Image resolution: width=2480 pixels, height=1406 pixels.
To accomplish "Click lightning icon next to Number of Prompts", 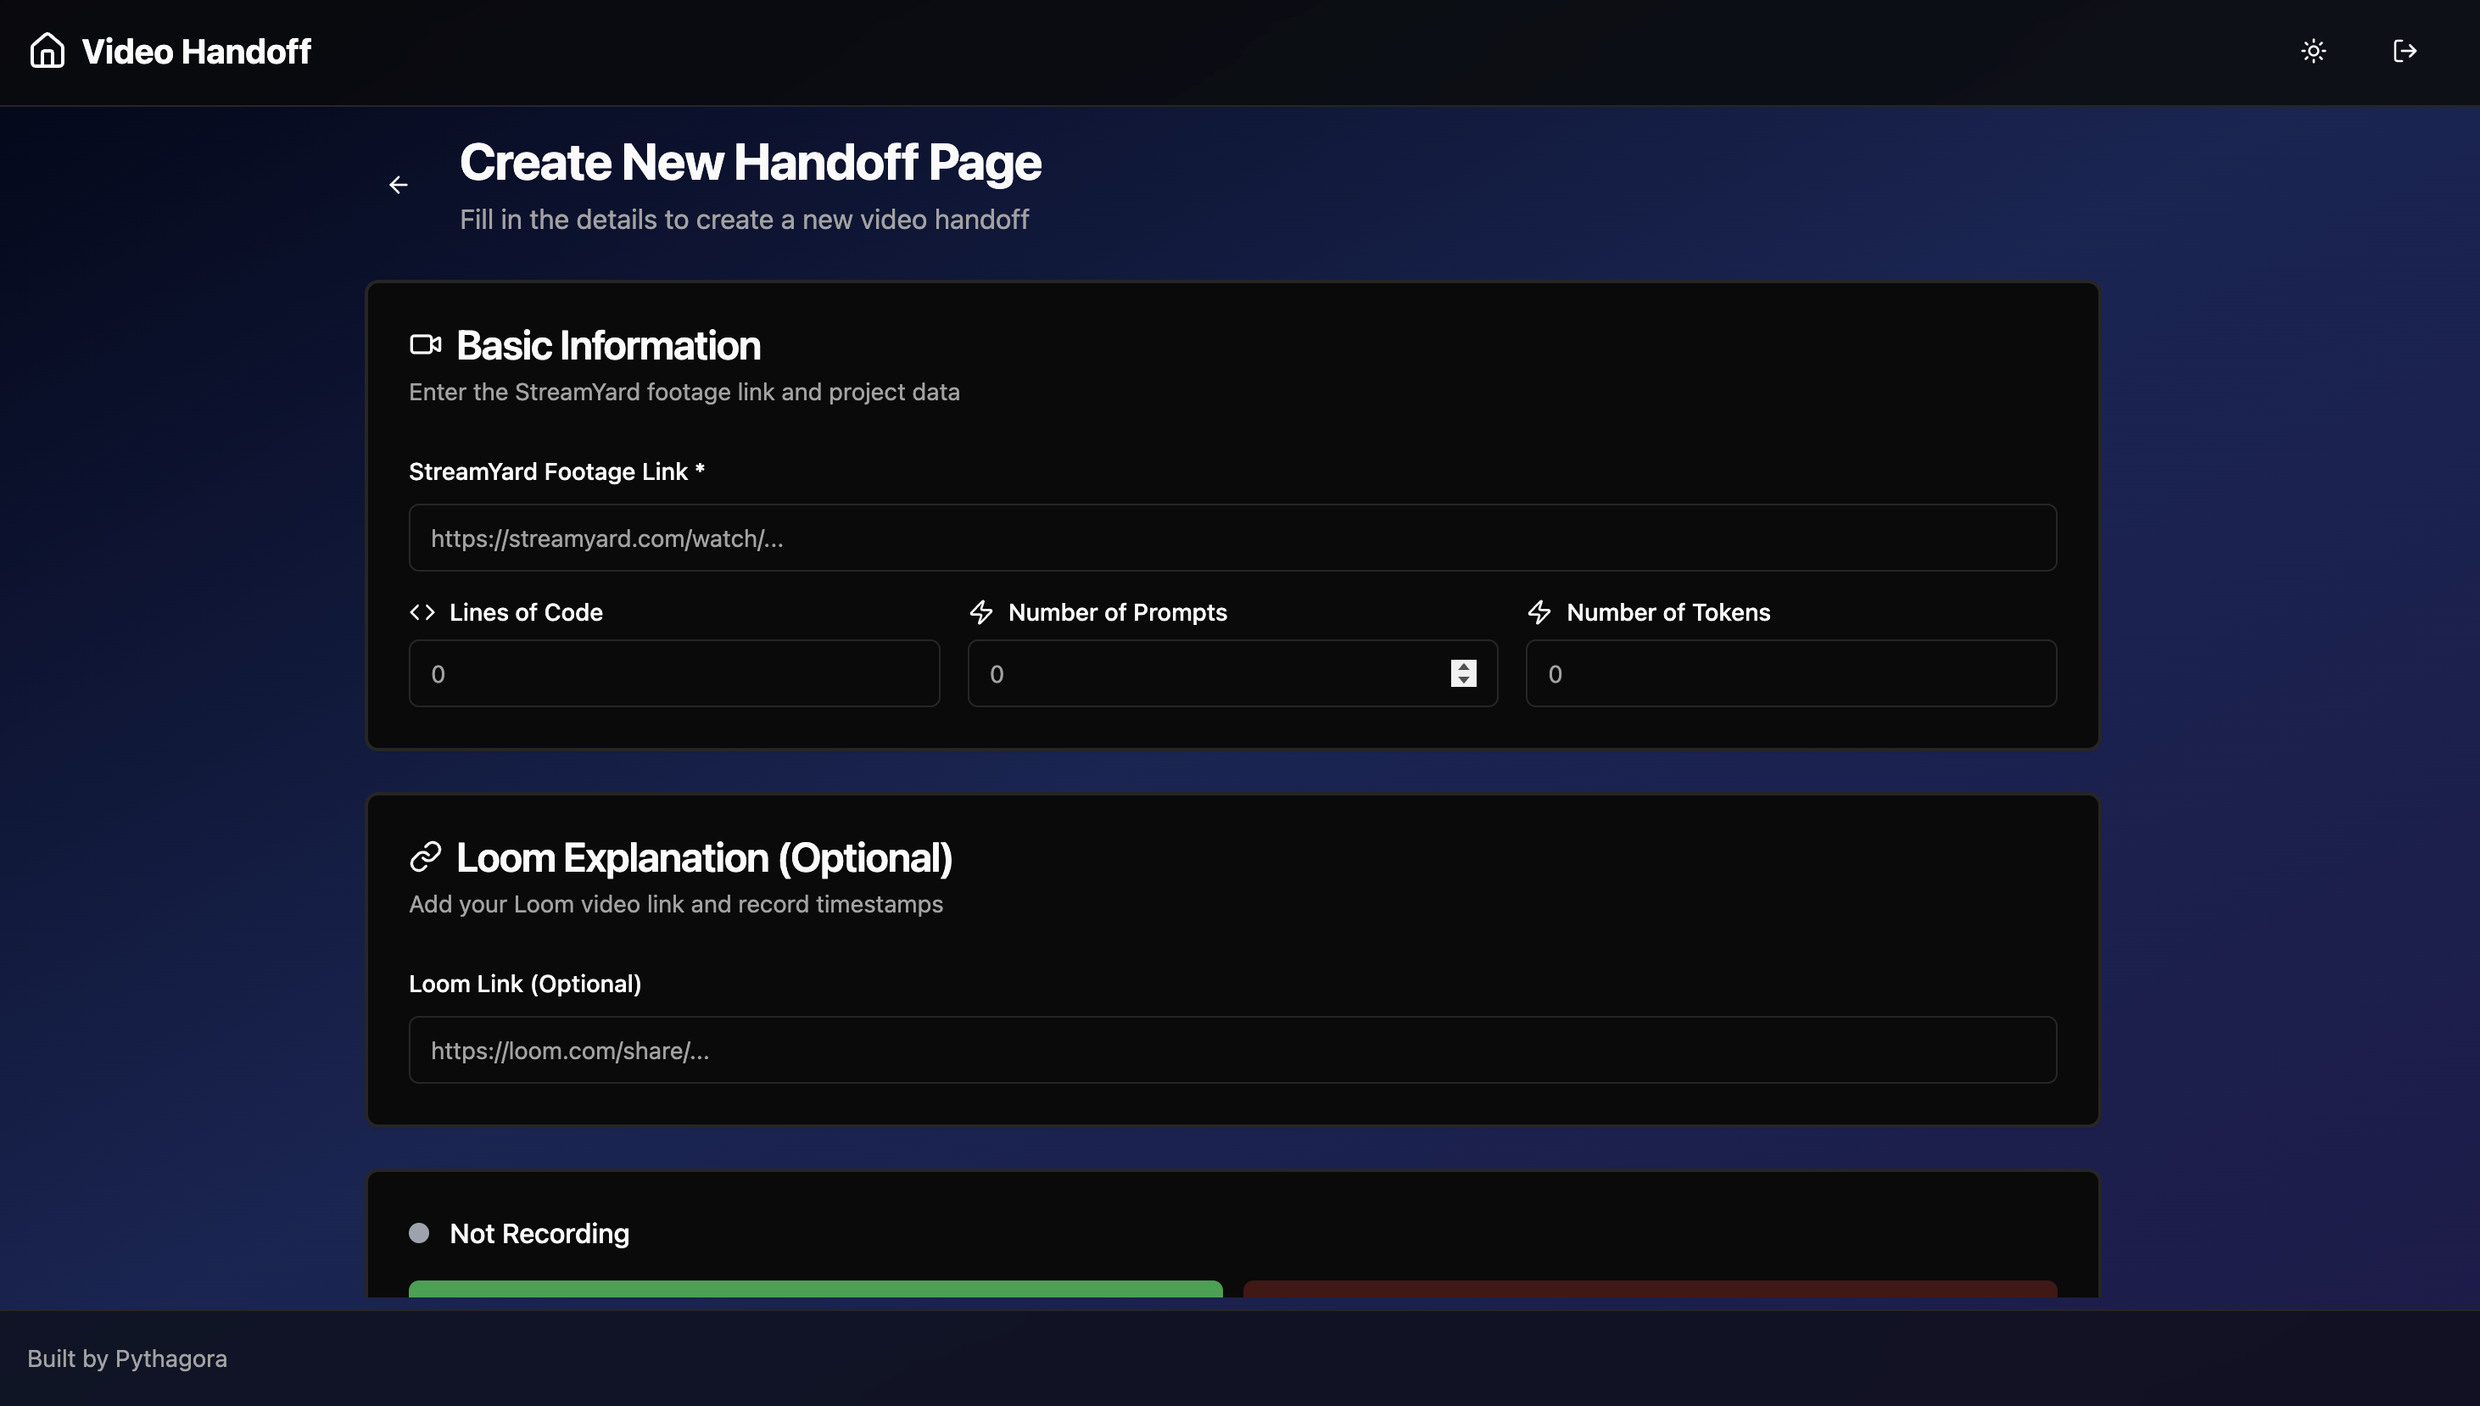I will click(981, 612).
